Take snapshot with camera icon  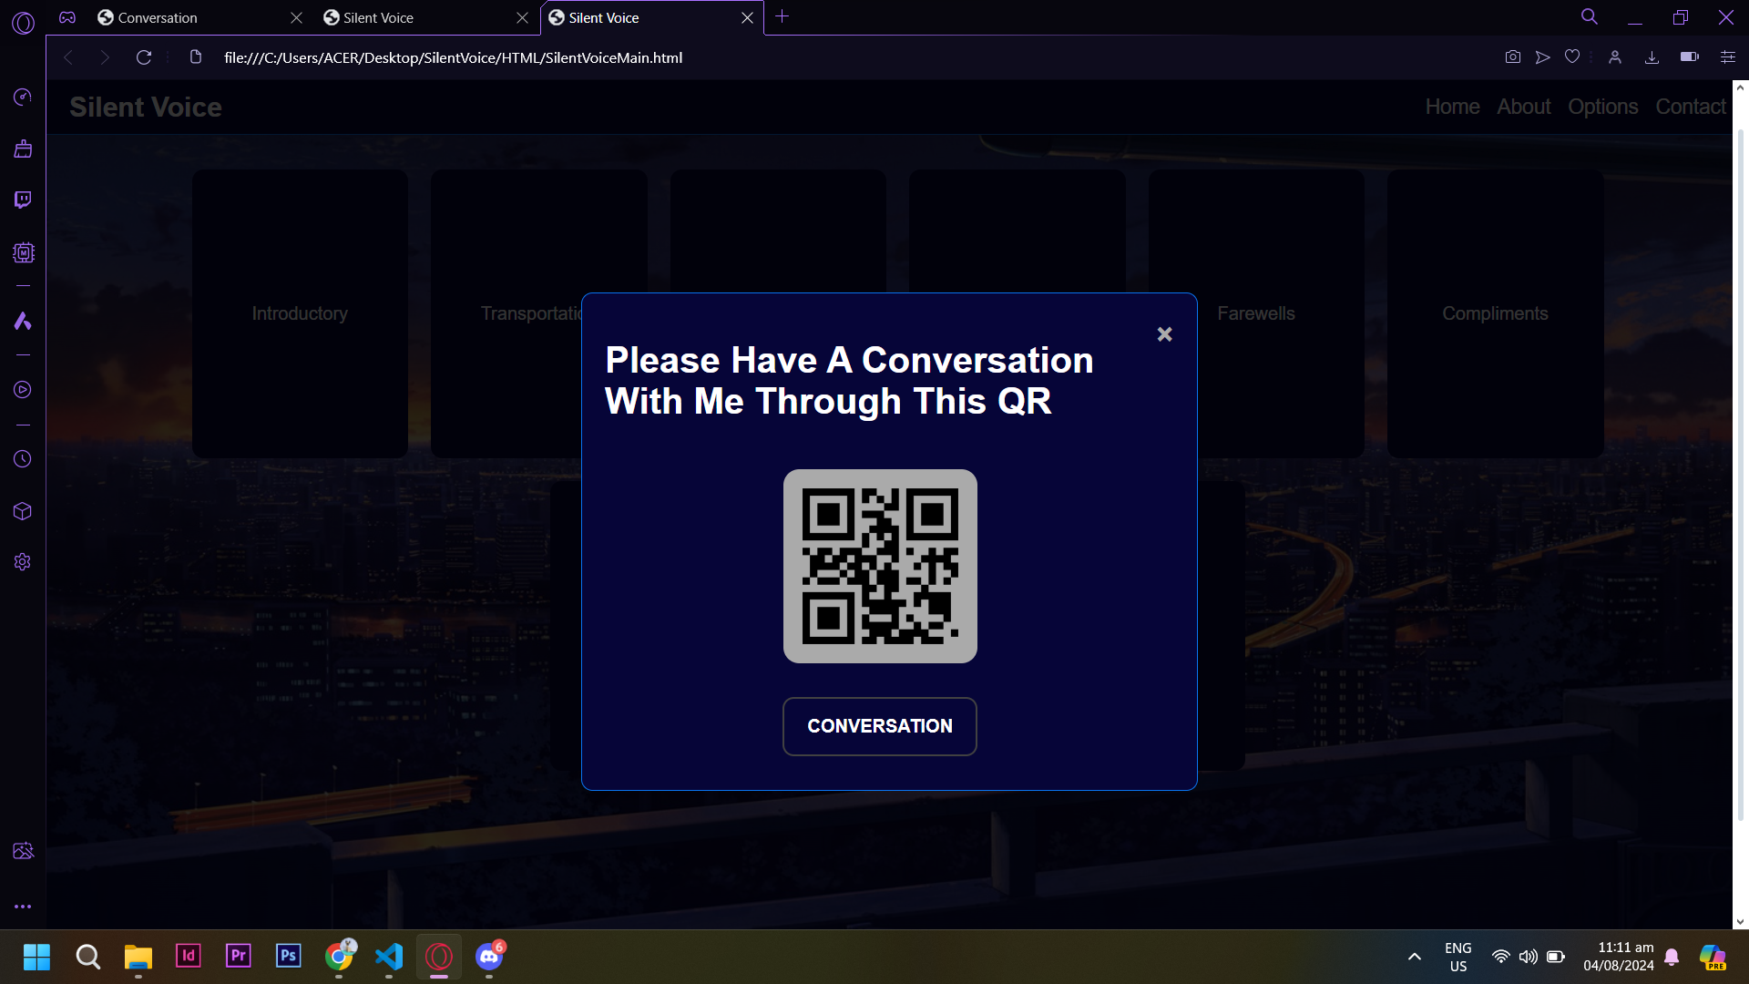tap(1512, 57)
